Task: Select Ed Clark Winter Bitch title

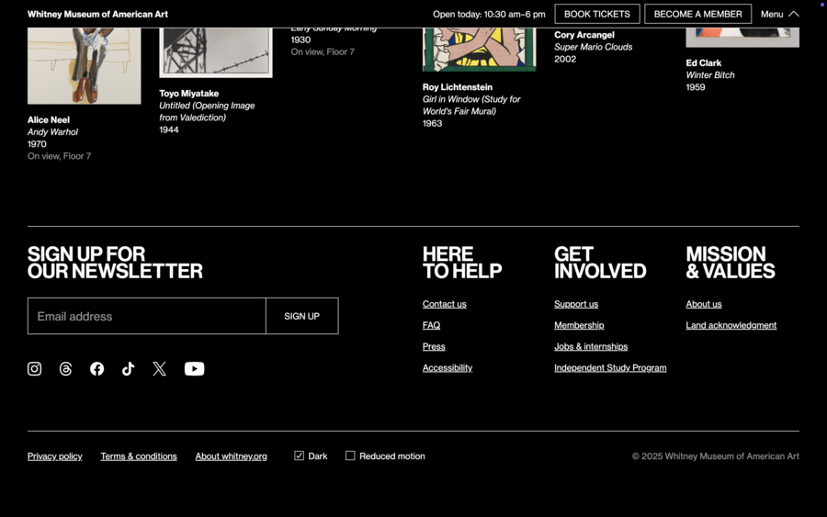Action: click(710, 74)
